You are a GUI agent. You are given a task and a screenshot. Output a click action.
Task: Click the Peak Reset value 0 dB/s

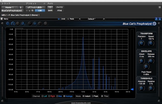pyautogui.click(x=146, y=74)
